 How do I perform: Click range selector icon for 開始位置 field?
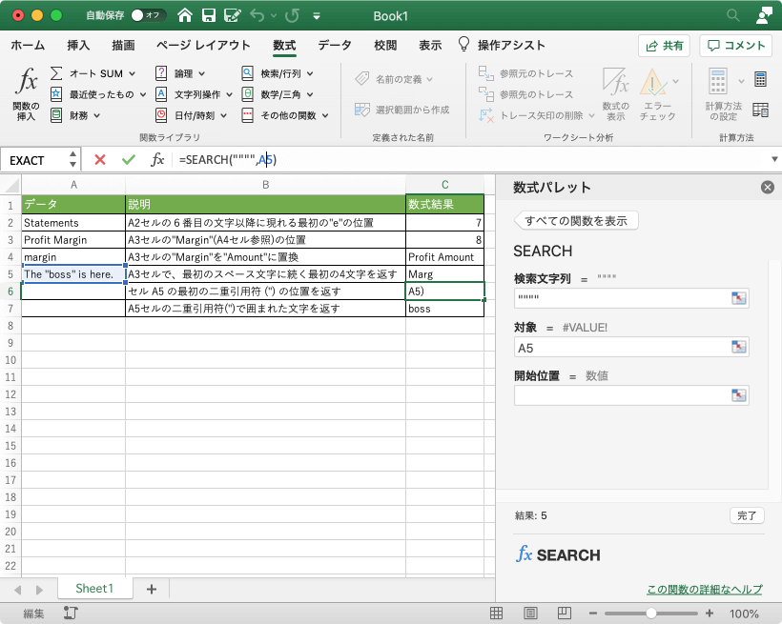pos(739,395)
